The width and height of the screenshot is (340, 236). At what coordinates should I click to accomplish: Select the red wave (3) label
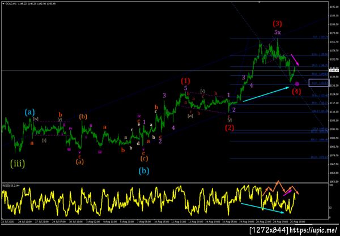(277, 23)
